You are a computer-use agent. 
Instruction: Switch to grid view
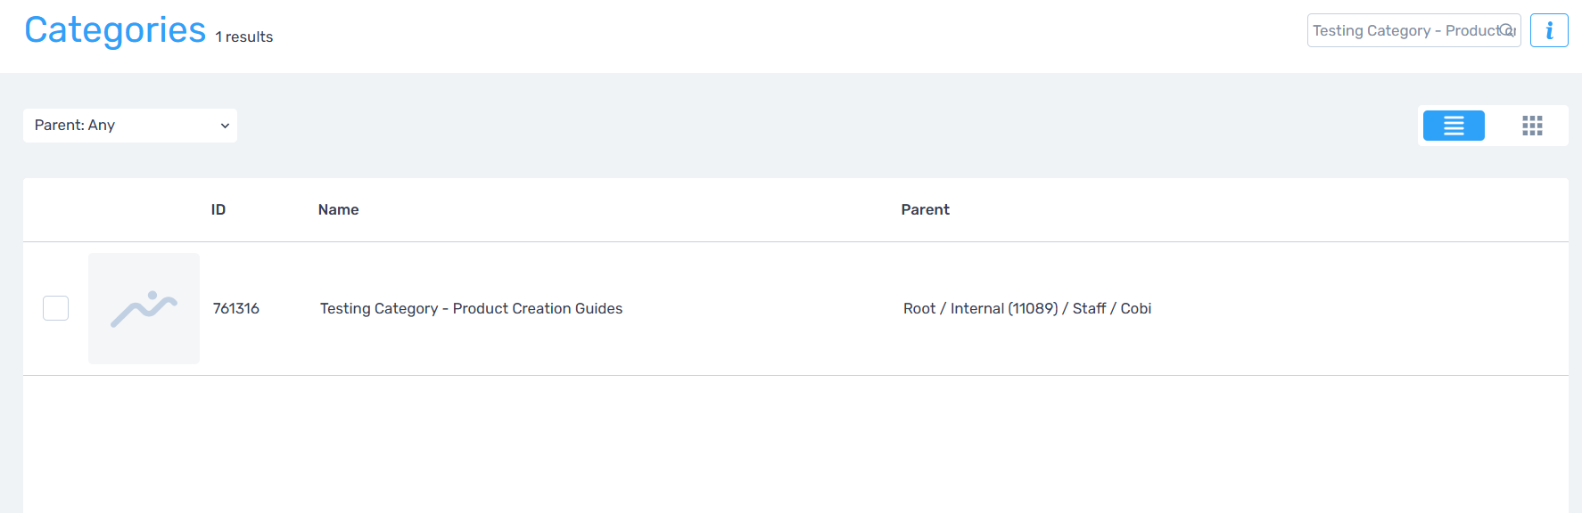coord(1532,126)
